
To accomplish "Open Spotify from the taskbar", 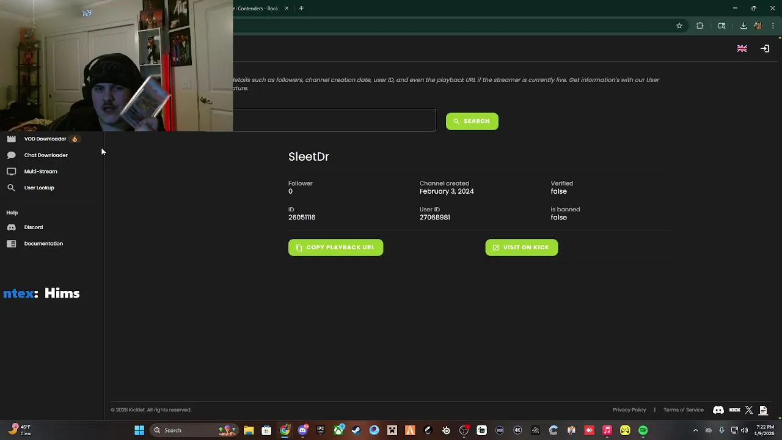I will pos(643,430).
